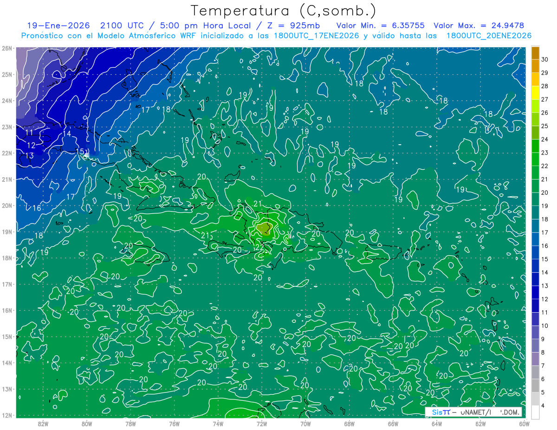This screenshot has height=430, width=557.
Task: Pick purple swatch between legend 7 and 8
Action: pyautogui.click(x=535, y=359)
